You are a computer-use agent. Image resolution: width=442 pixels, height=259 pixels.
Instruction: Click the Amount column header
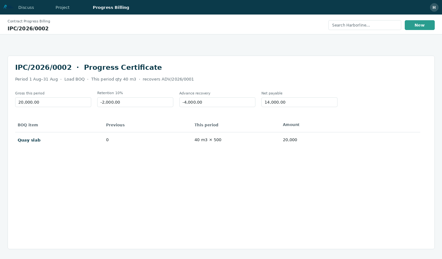(x=291, y=125)
